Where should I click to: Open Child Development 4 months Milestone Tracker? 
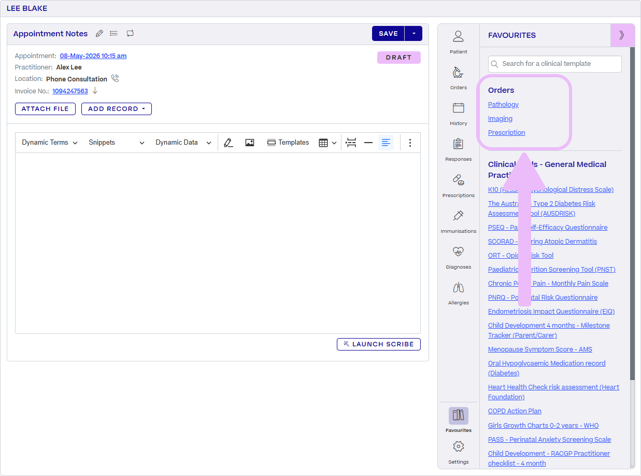549,330
